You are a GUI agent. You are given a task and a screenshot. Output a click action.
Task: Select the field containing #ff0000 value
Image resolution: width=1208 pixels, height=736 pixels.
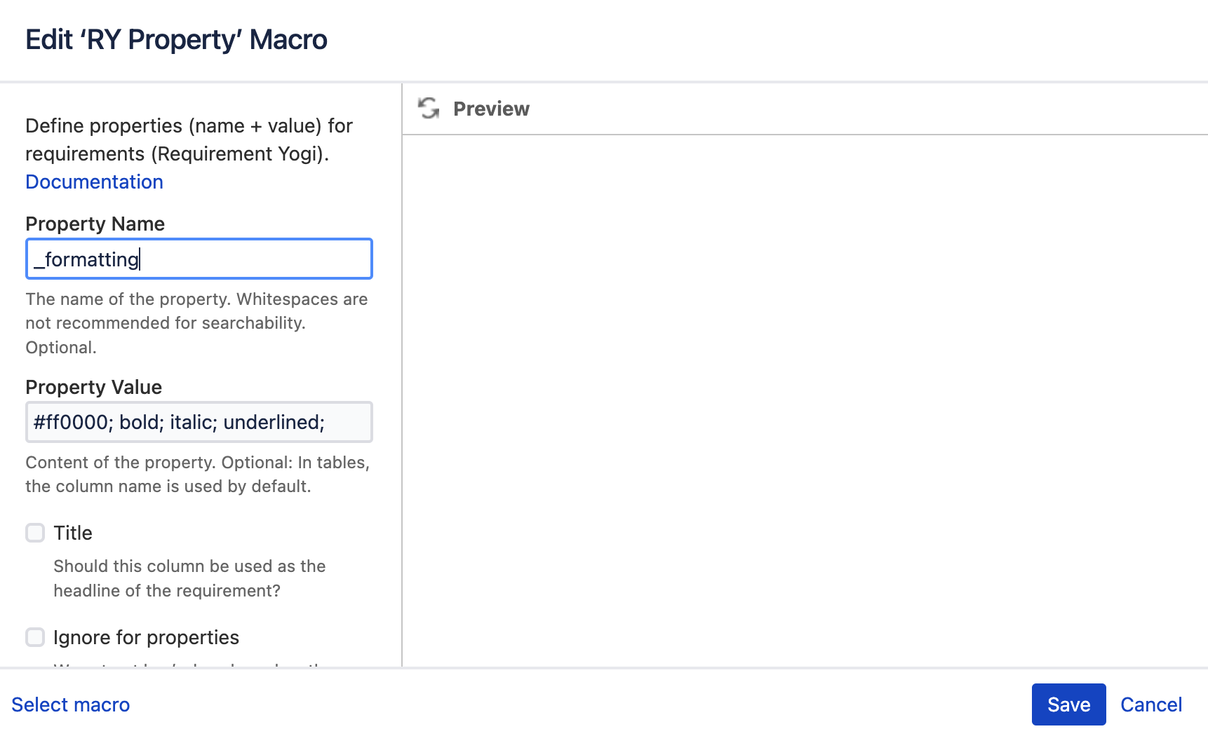pos(199,422)
